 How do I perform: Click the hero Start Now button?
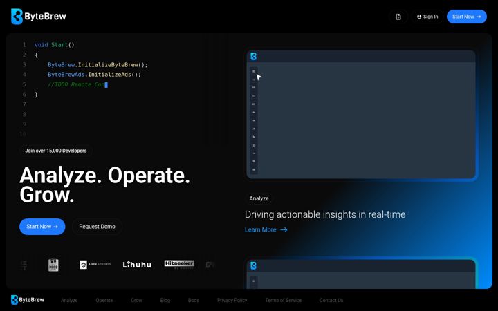tap(42, 227)
